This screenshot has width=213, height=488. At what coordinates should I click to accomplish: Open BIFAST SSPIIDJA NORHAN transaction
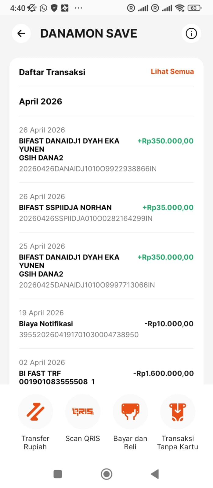[x=106, y=207]
